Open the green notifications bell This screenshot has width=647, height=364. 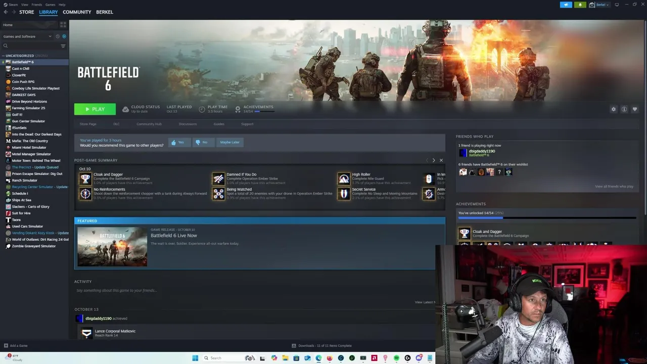pyautogui.click(x=580, y=5)
